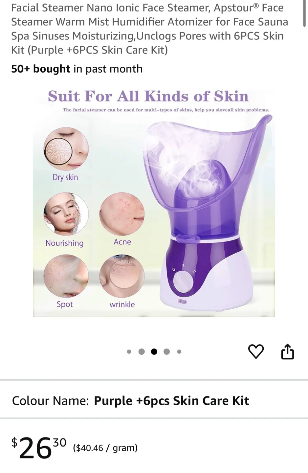Open the facial steamer product title
This screenshot has width=308, height=473.
pyautogui.click(x=149, y=29)
